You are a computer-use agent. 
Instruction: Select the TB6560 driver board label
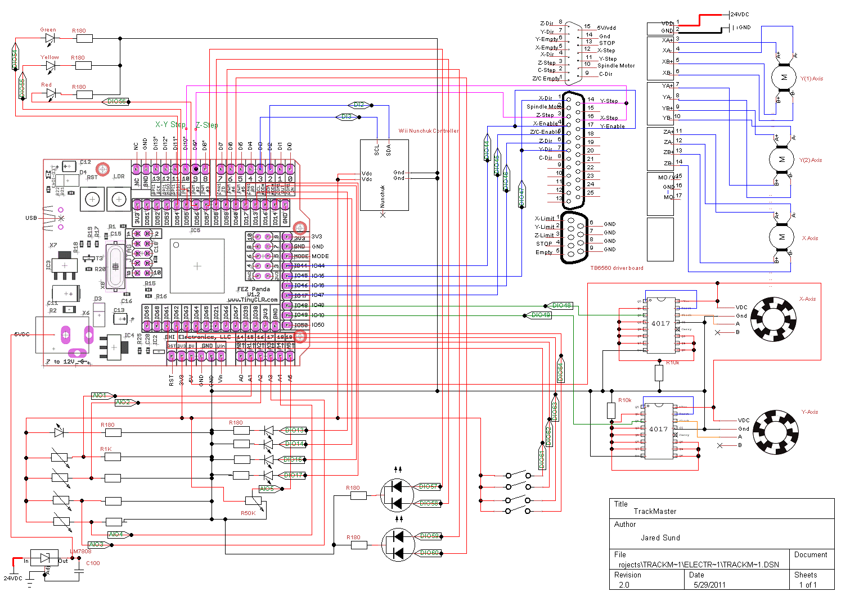pyautogui.click(x=617, y=268)
